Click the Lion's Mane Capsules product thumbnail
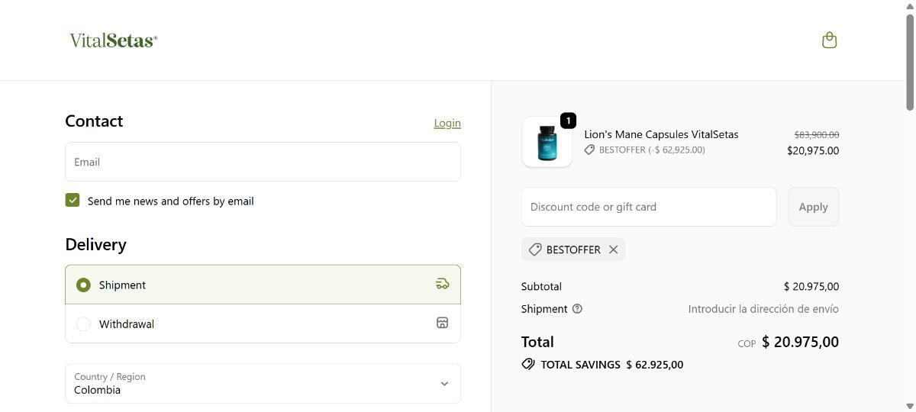Image resolution: width=916 pixels, height=412 pixels. click(x=547, y=143)
